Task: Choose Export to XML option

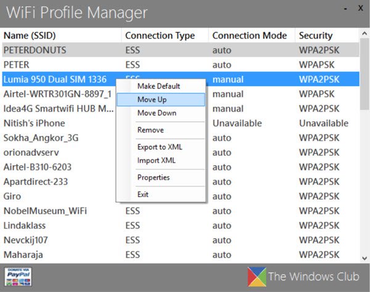Action: click(x=160, y=147)
